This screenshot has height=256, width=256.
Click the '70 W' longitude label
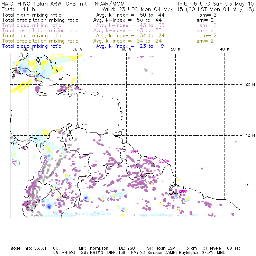77,49
